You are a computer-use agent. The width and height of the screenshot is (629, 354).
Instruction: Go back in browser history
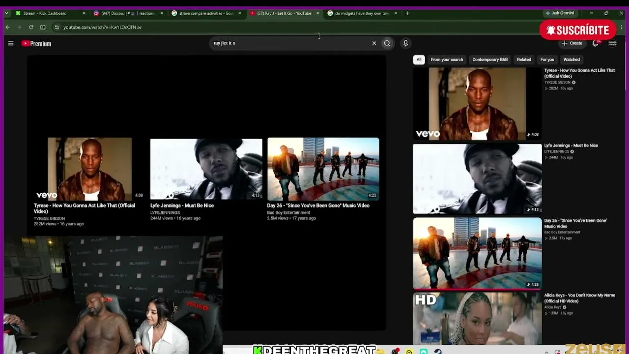click(8, 27)
